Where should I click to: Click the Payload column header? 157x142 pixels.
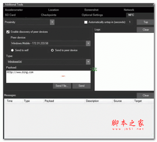64,101
